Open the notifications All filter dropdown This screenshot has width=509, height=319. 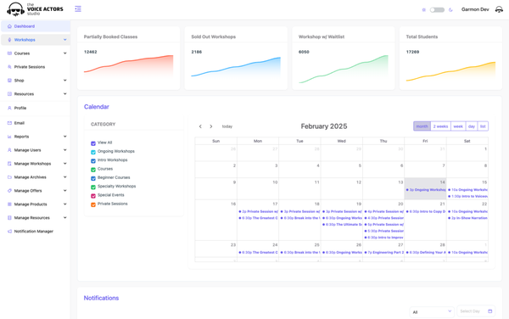(x=432, y=311)
